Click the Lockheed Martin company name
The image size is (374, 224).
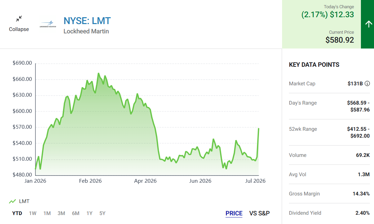pos(86,31)
